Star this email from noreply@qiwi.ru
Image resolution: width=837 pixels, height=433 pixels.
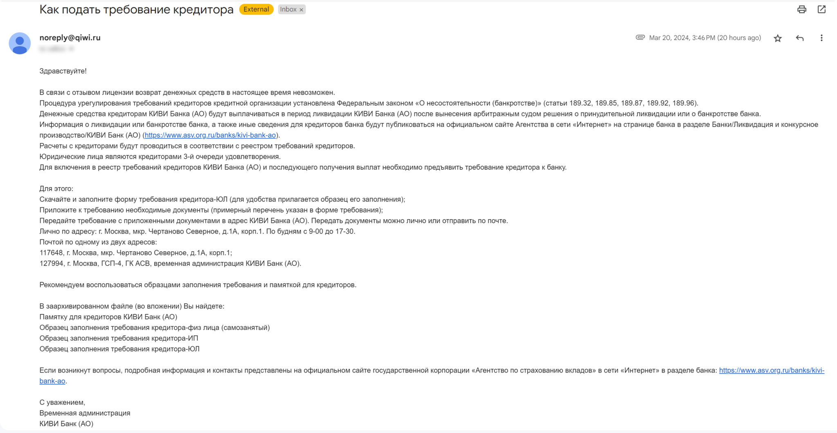(777, 38)
